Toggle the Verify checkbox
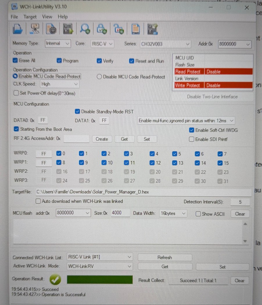Viewport: 262px width, 305px height. click(99, 61)
